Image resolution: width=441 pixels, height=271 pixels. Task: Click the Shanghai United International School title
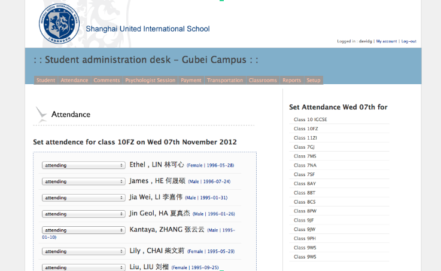coord(148,29)
